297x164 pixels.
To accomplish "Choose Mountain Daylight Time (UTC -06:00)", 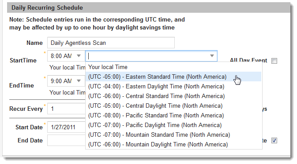I will pyautogui.click(x=173, y=144).
